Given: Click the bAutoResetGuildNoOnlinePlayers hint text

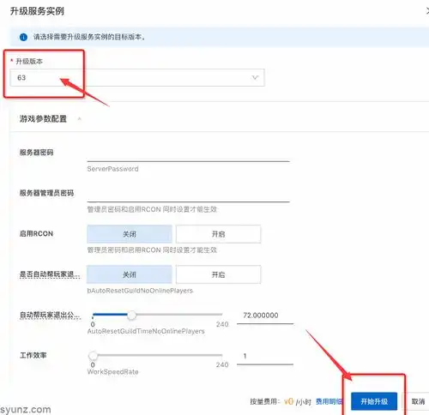Looking at the screenshot, I should click(x=140, y=291).
